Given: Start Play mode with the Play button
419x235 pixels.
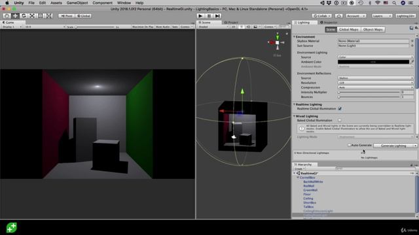Looking at the screenshot, I should pos(200,16).
